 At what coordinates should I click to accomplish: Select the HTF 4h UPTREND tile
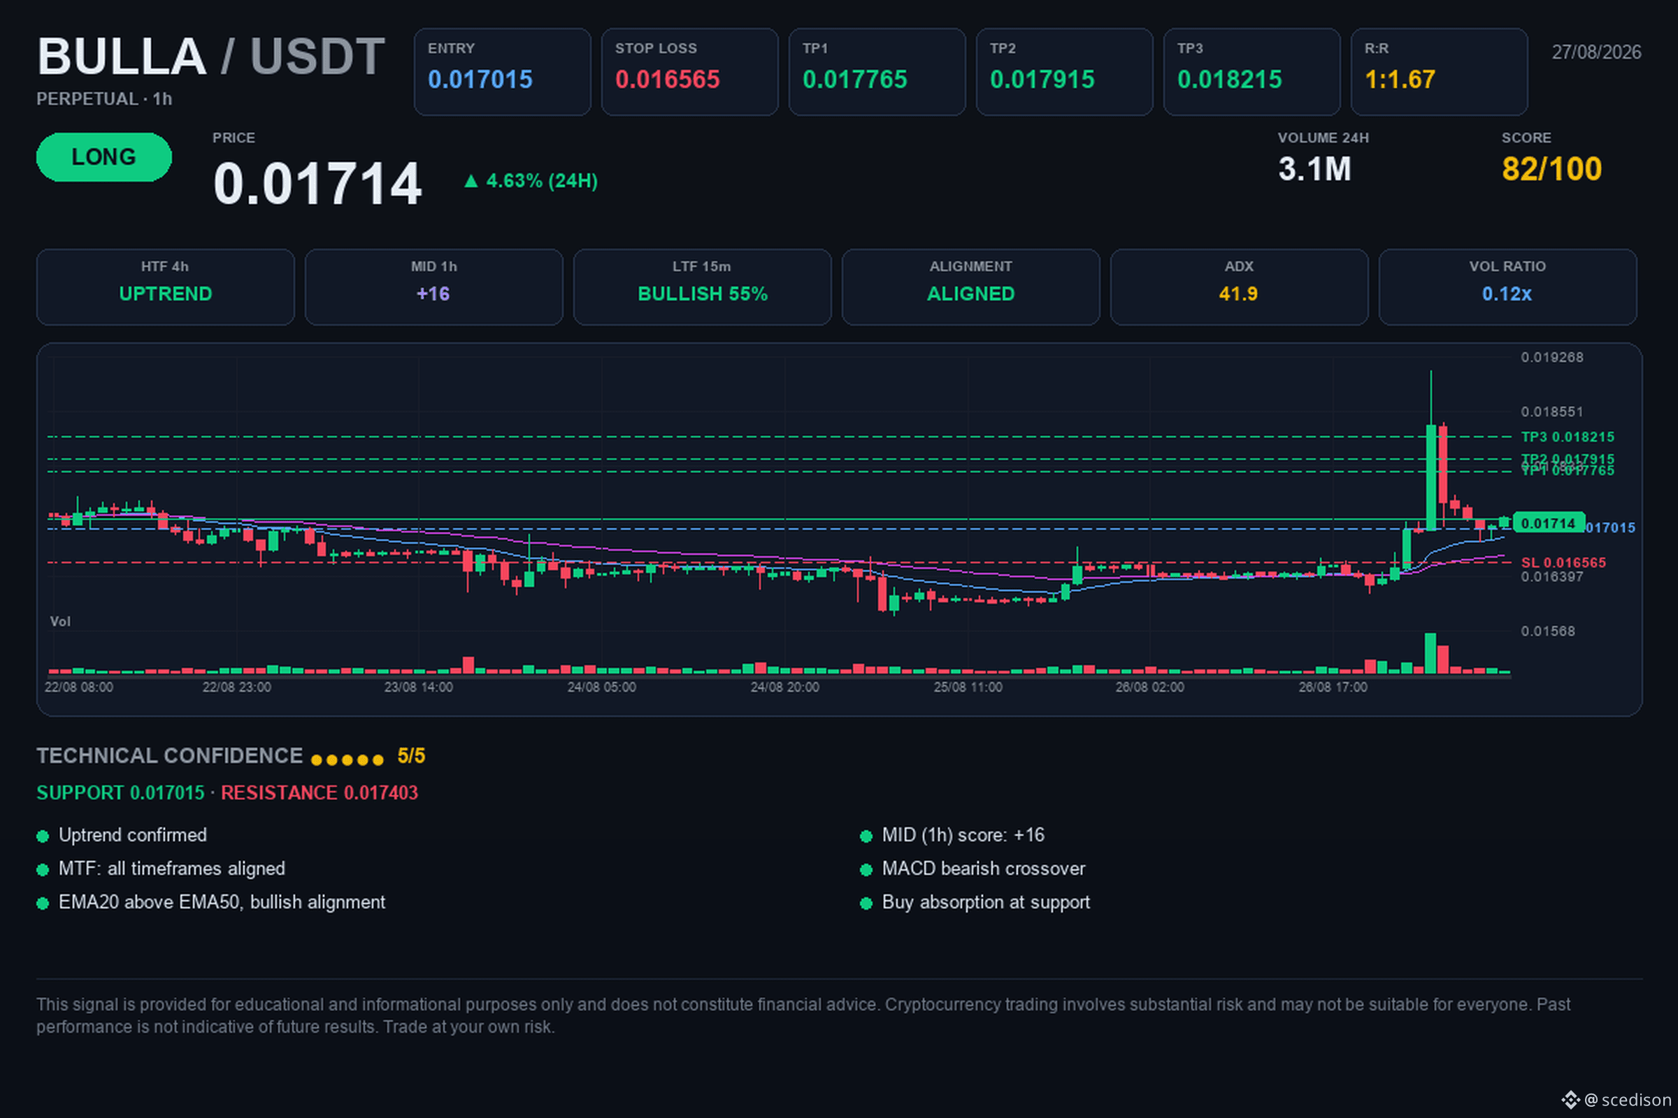pos(166,286)
